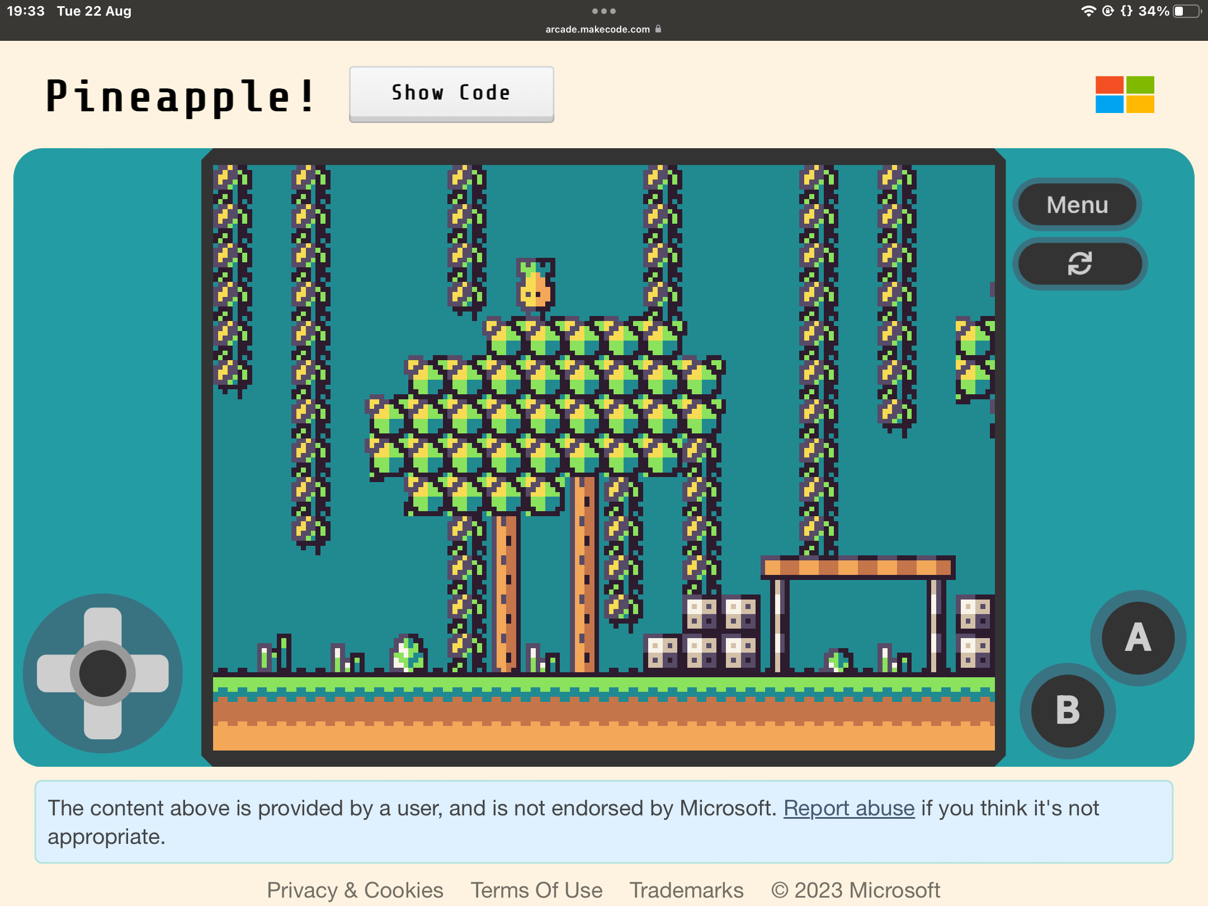
Task: Tap the Wi-Fi status icon
Action: tap(1088, 11)
